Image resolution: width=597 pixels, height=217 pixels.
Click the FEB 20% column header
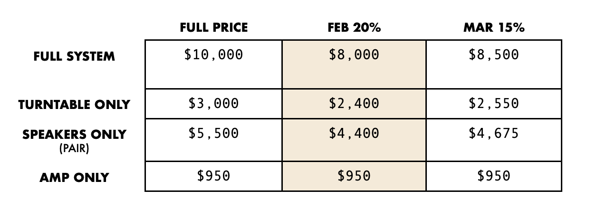354,27
